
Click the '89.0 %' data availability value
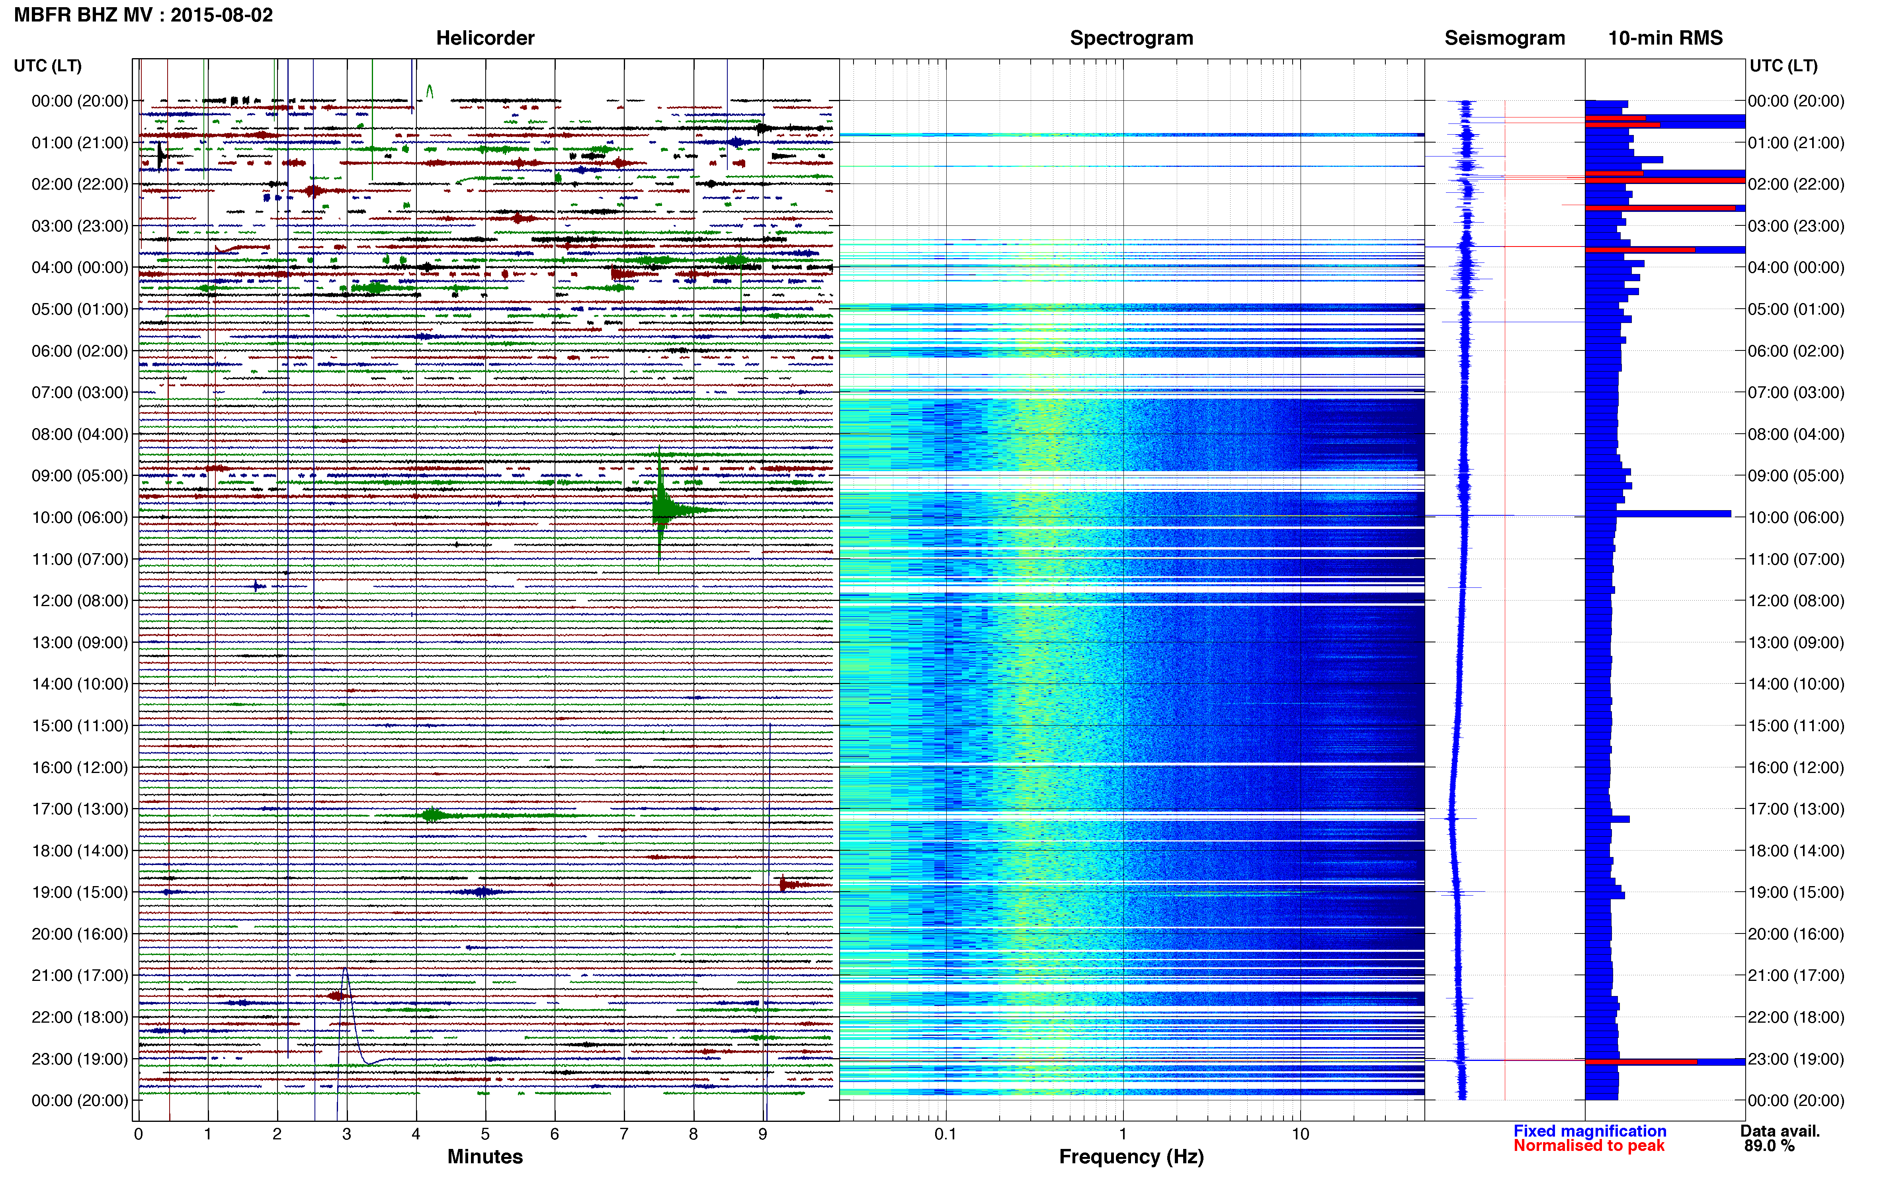tap(1769, 1146)
